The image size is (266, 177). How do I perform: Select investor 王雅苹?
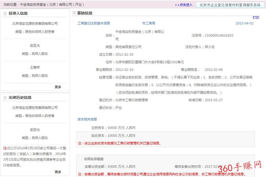click(35, 68)
